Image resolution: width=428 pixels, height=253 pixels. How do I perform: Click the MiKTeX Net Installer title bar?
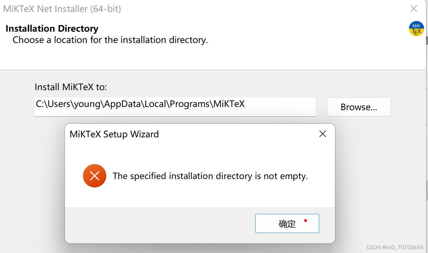[x=62, y=9]
